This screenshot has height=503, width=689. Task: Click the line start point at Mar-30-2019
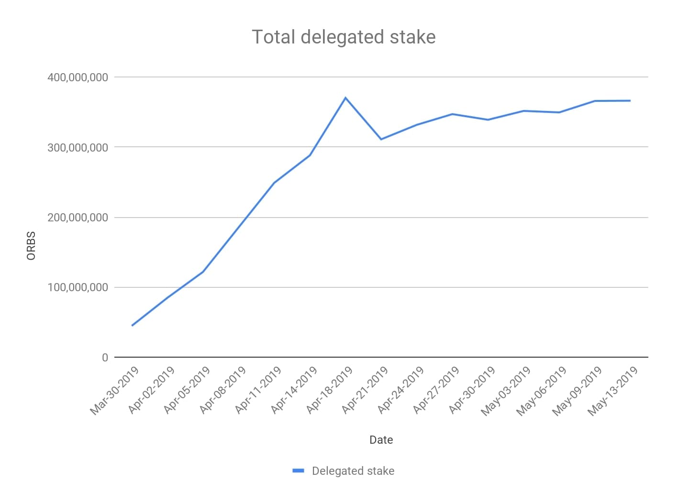tap(132, 326)
